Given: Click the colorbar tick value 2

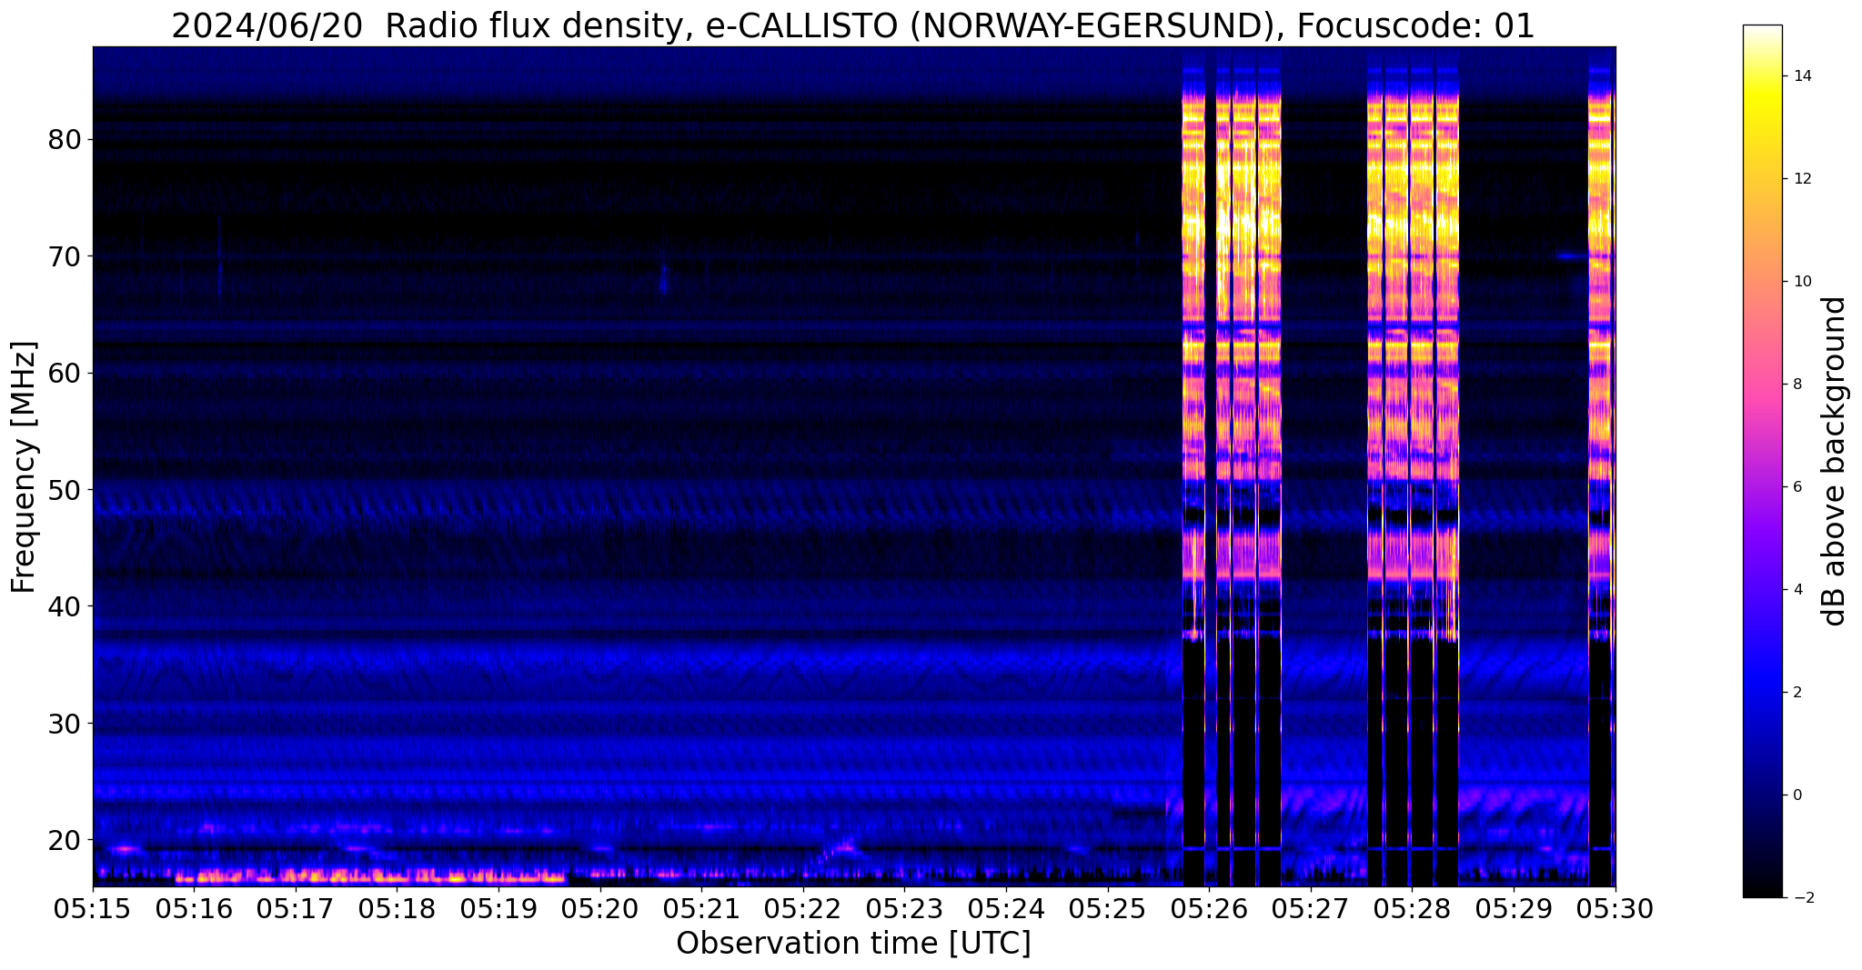Looking at the screenshot, I should click(x=1797, y=692).
